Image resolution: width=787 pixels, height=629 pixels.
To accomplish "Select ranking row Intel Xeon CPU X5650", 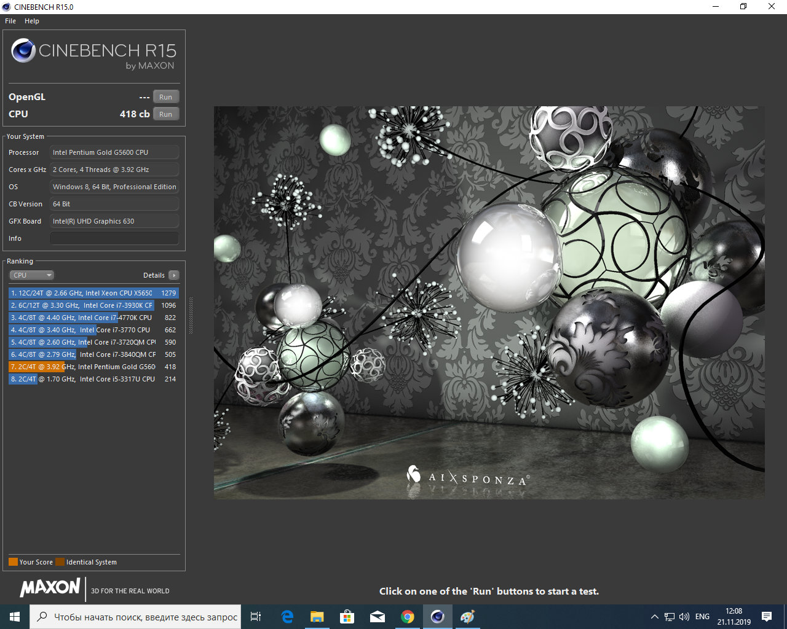I will pyautogui.click(x=93, y=293).
